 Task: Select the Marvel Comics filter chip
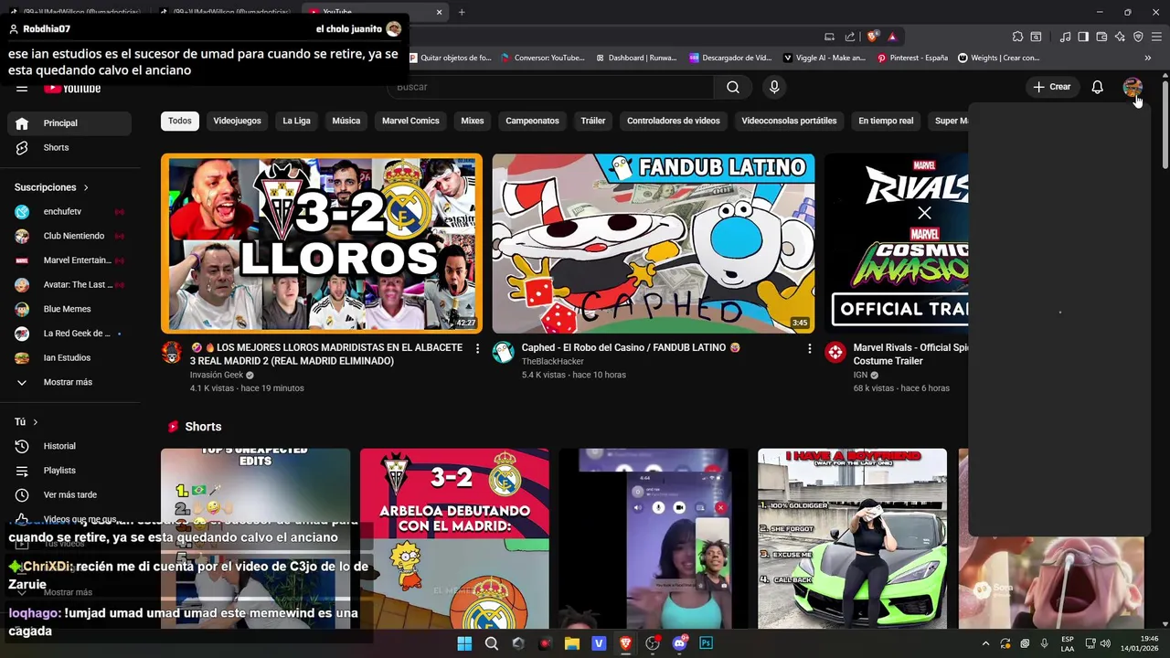(x=410, y=121)
